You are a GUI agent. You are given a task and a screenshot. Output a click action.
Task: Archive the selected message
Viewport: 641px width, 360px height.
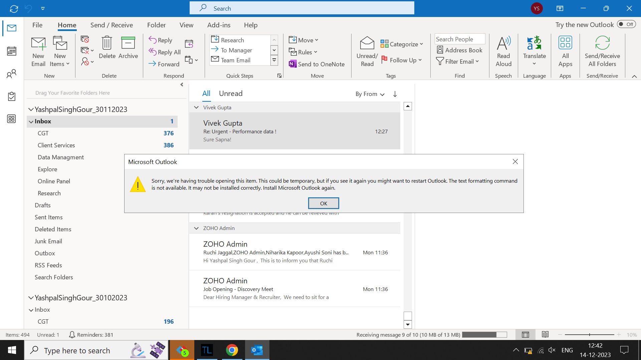(x=128, y=48)
